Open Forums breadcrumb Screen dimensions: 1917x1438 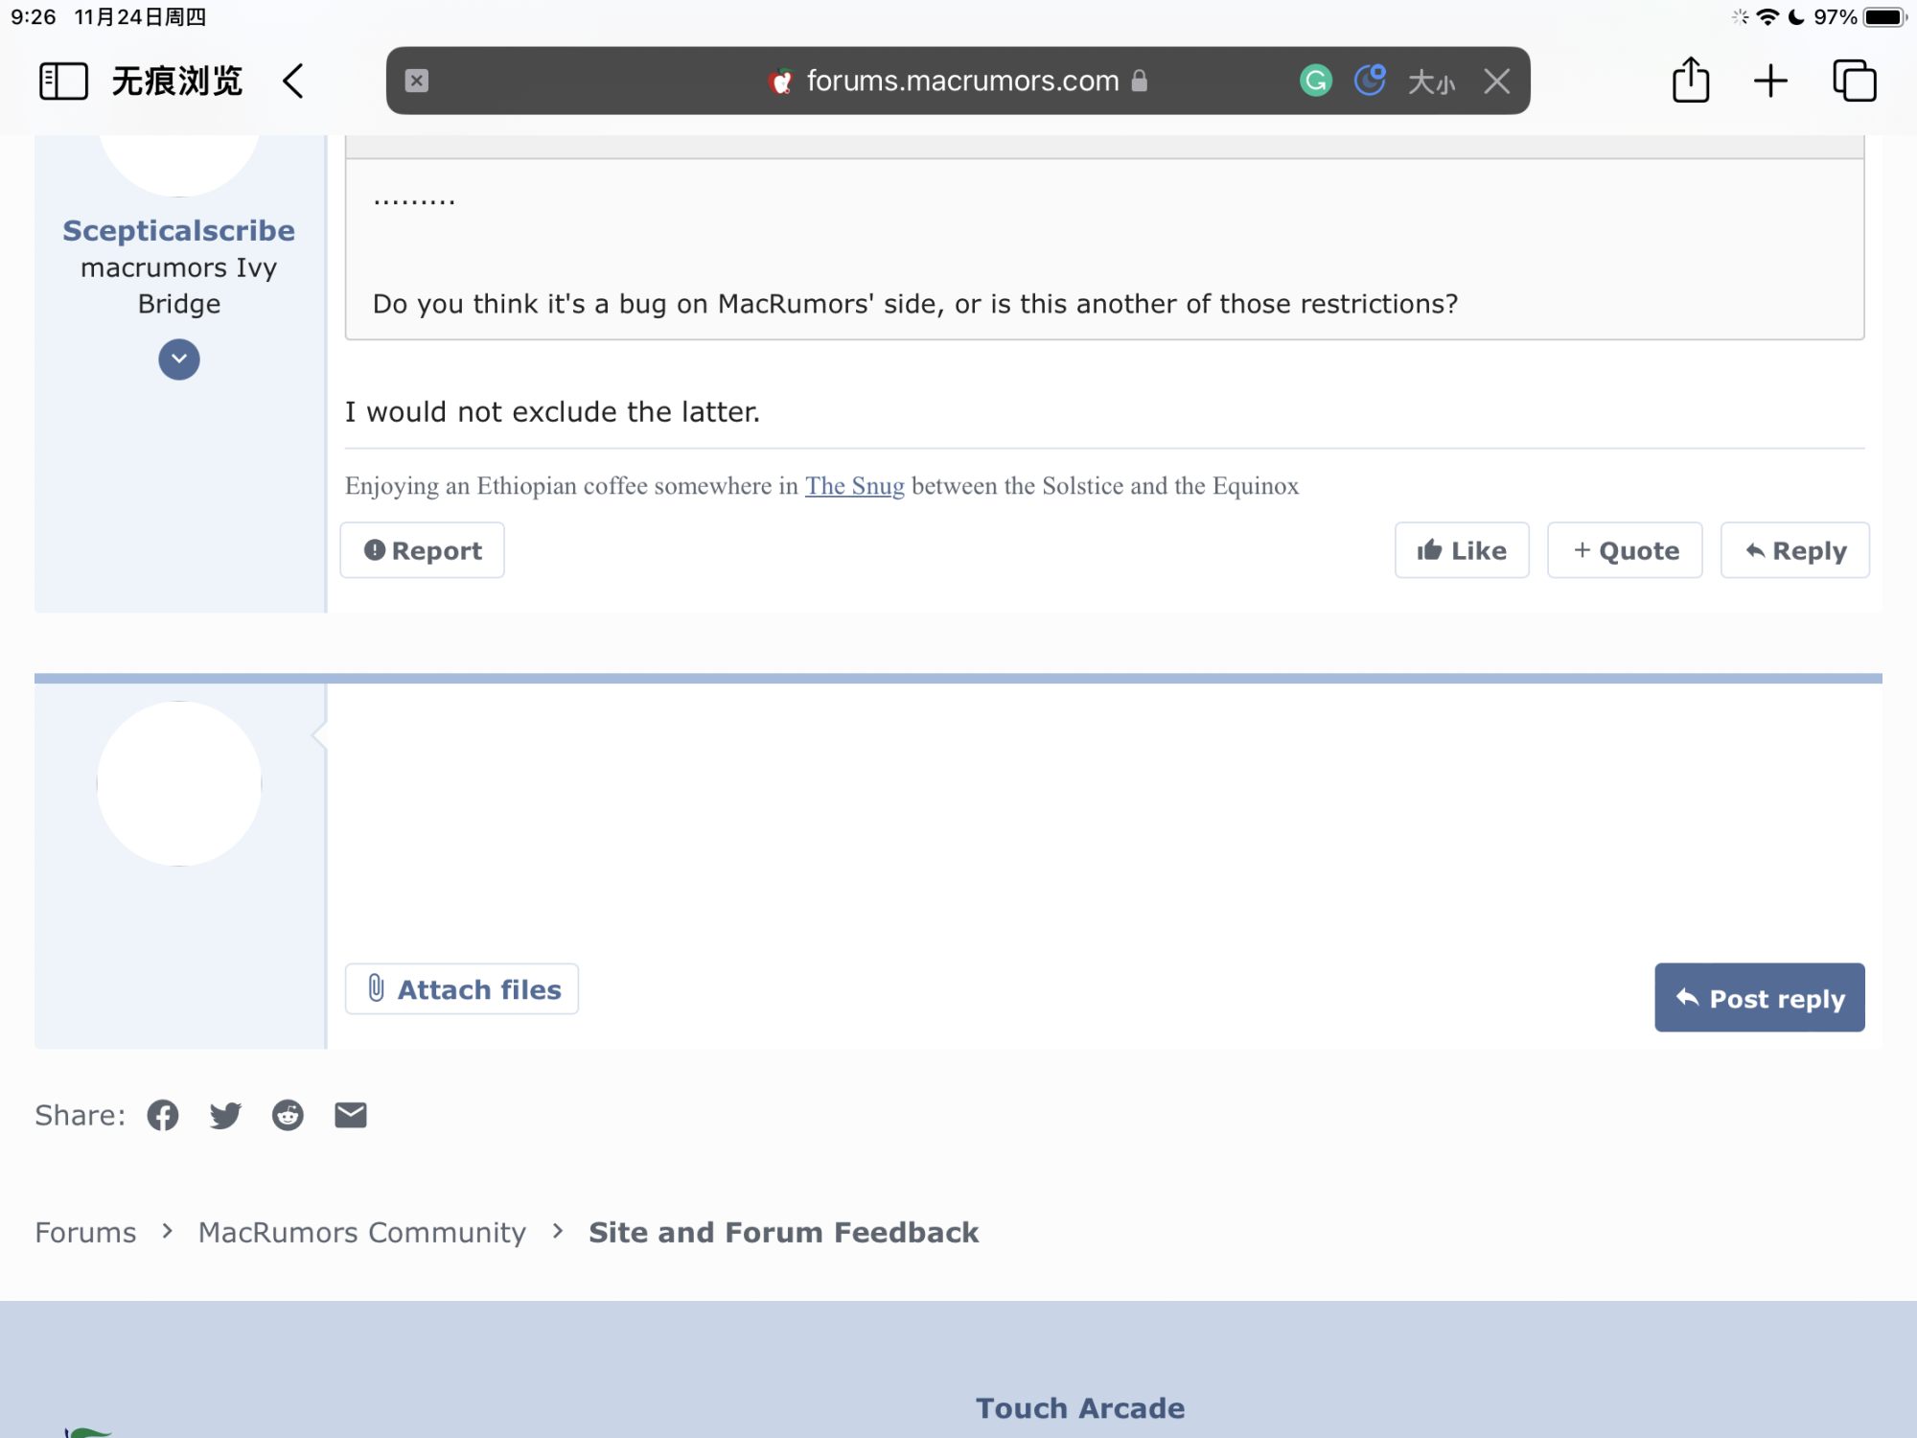[85, 1232]
